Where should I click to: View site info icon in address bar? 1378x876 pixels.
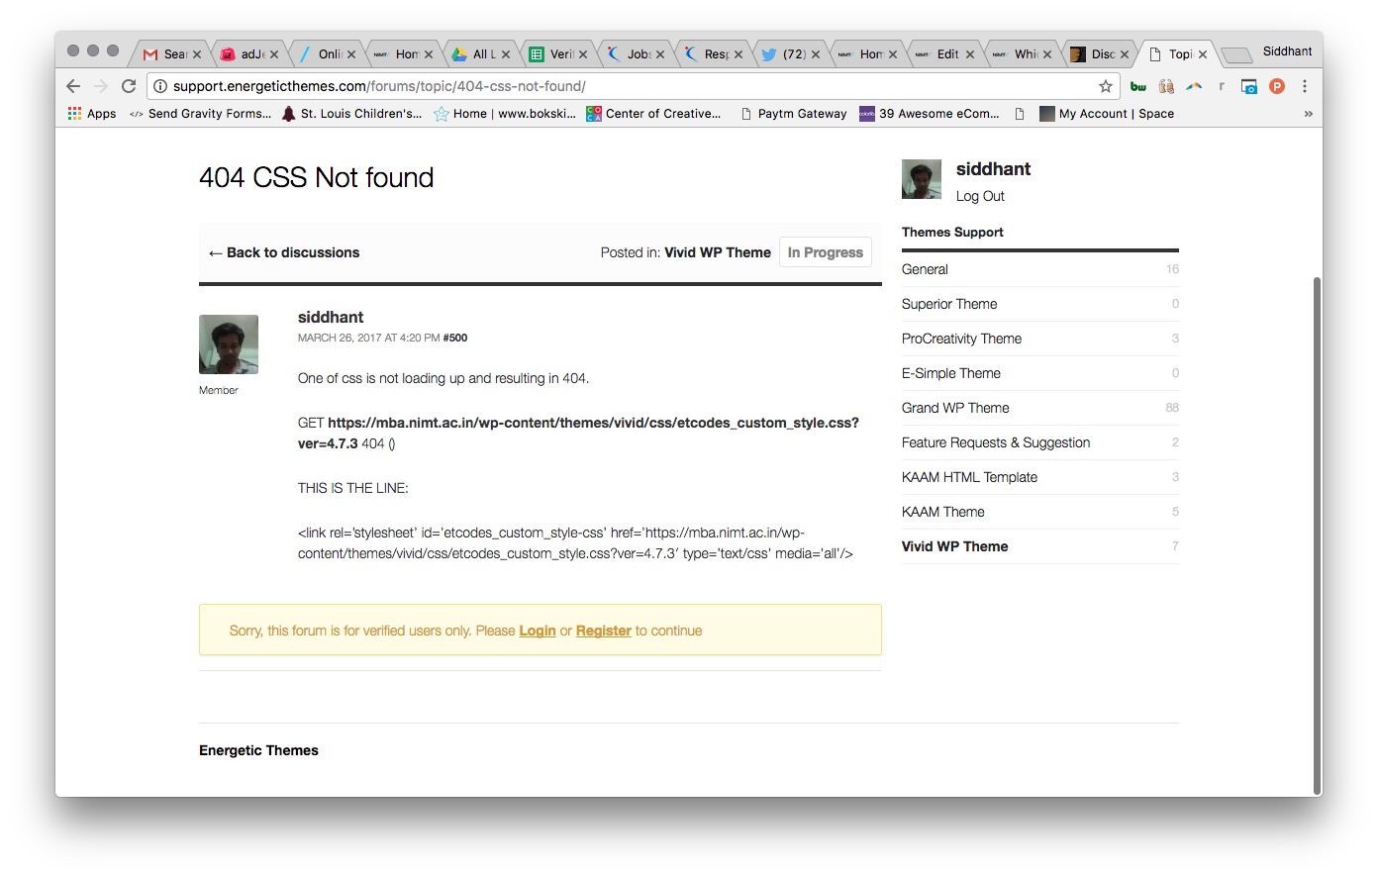click(x=160, y=86)
